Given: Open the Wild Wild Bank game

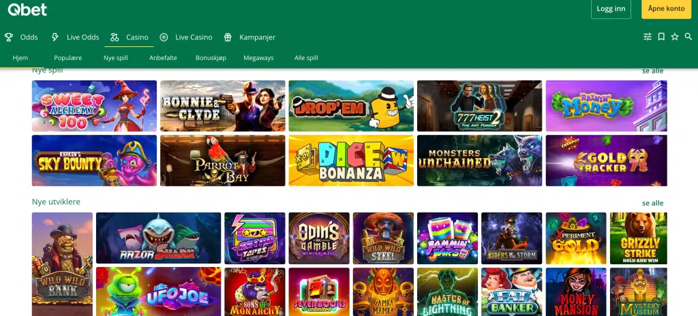Looking at the screenshot, I should point(62,264).
